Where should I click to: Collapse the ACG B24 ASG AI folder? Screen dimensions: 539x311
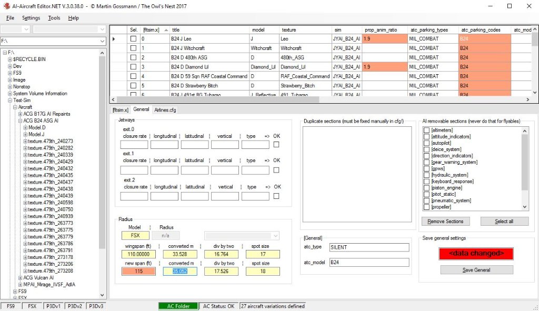(x=20, y=121)
